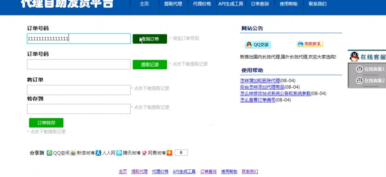Open the 使用帮助 navigation tab
The height and width of the screenshot is (177, 386).
point(289,4)
